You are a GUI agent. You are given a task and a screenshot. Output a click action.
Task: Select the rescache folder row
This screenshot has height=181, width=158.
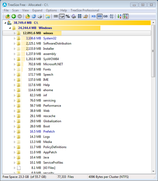[x=77, y=116]
